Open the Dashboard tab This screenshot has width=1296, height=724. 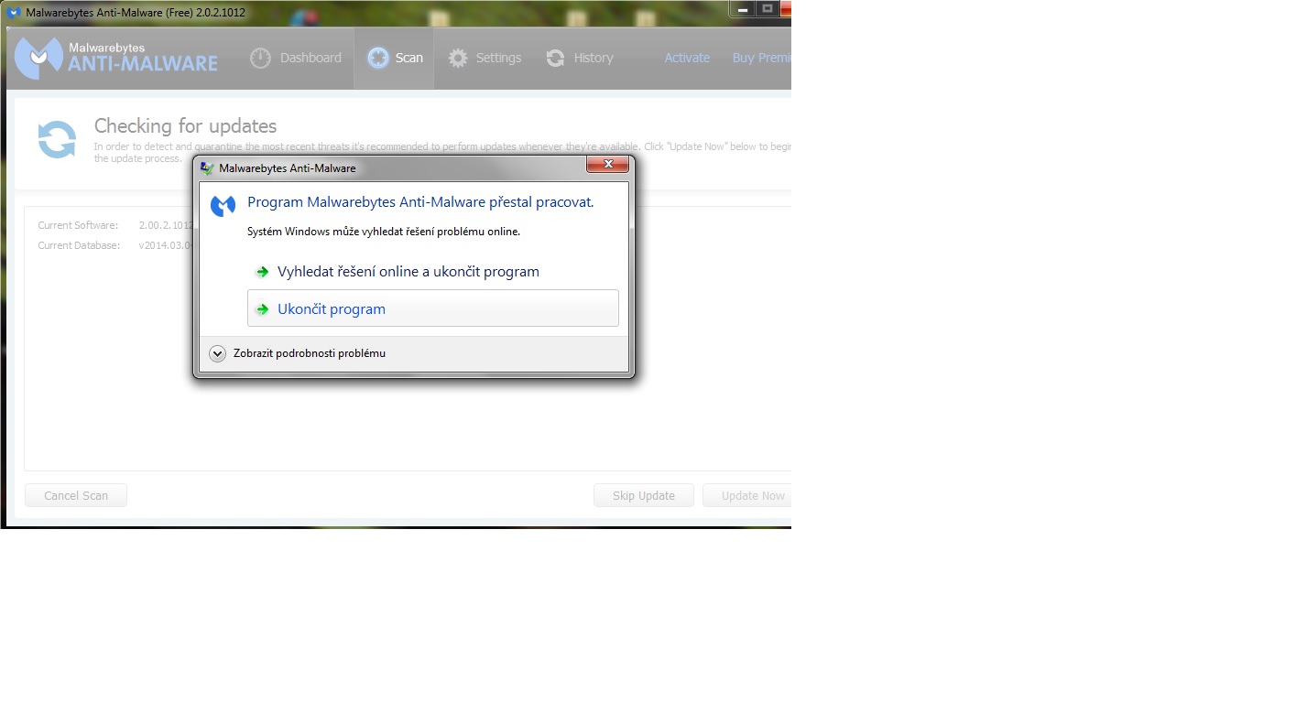(296, 58)
